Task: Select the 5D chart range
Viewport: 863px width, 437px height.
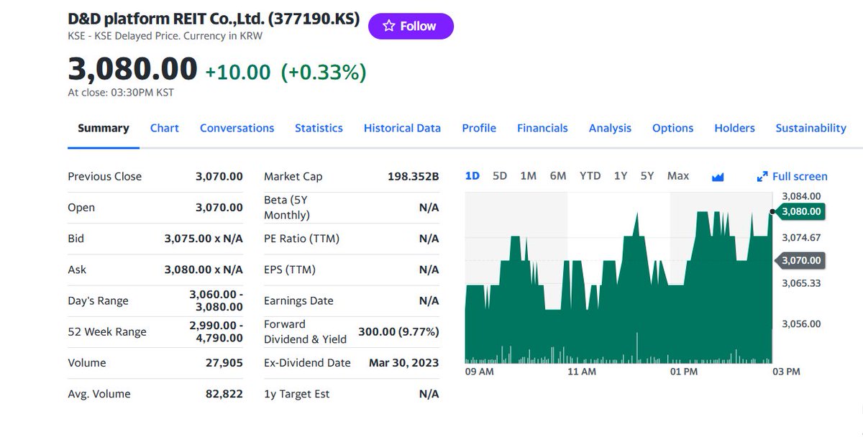Action: [x=500, y=176]
